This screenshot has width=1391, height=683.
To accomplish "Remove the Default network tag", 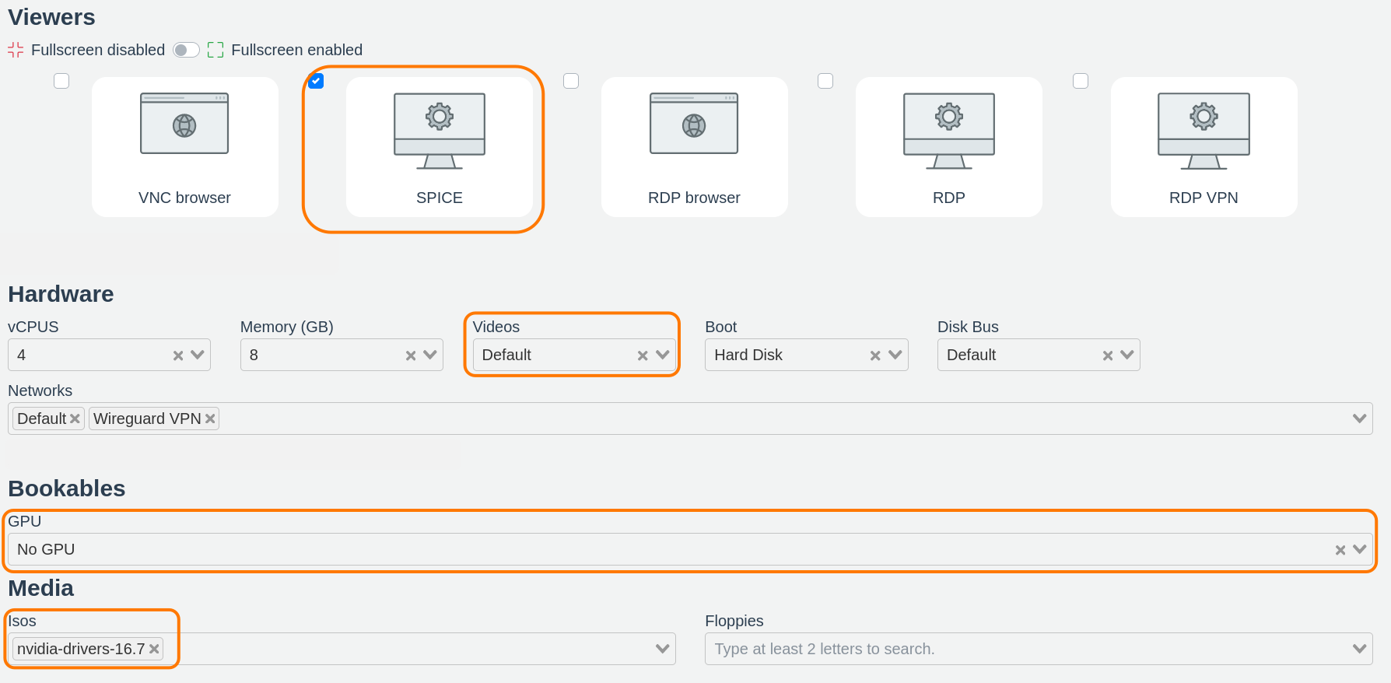I will [75, 419].
